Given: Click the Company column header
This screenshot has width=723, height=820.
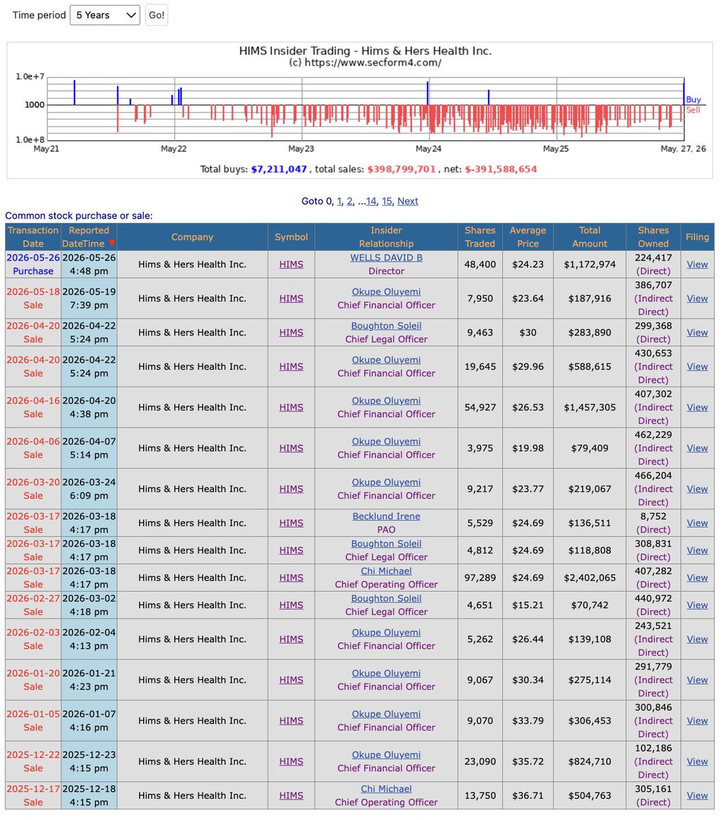Looking at the screenshot, I should click(192, 237).
